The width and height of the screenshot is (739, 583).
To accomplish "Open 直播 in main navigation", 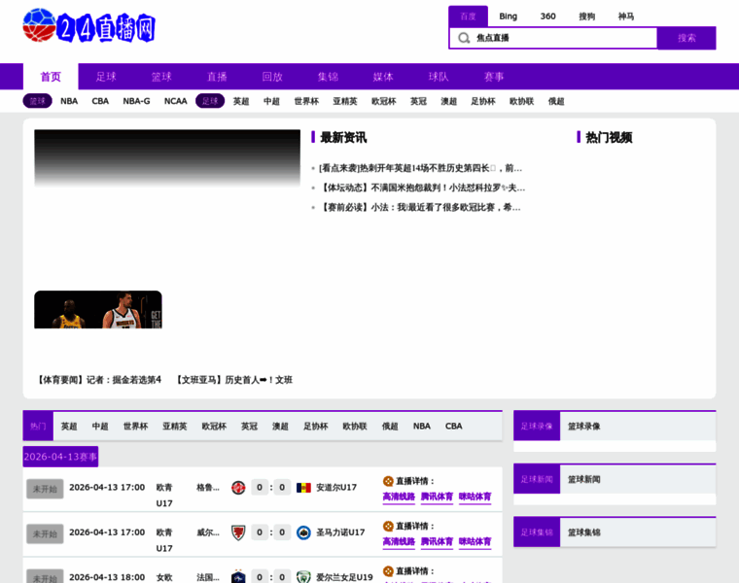I will click(x=217, y=77).
